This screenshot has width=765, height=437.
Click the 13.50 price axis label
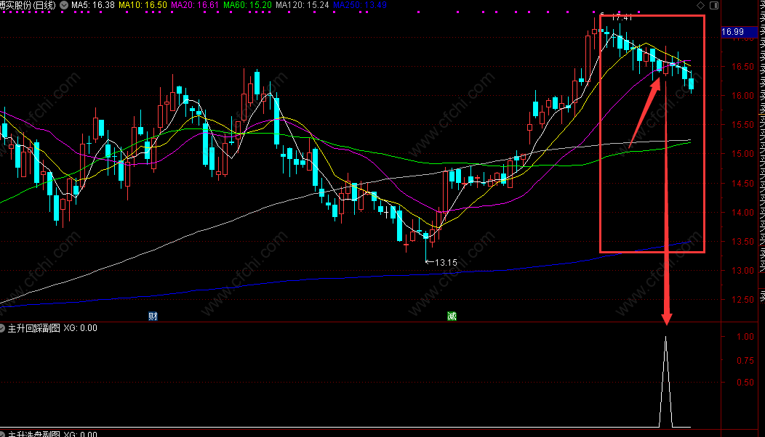point(742,242)
